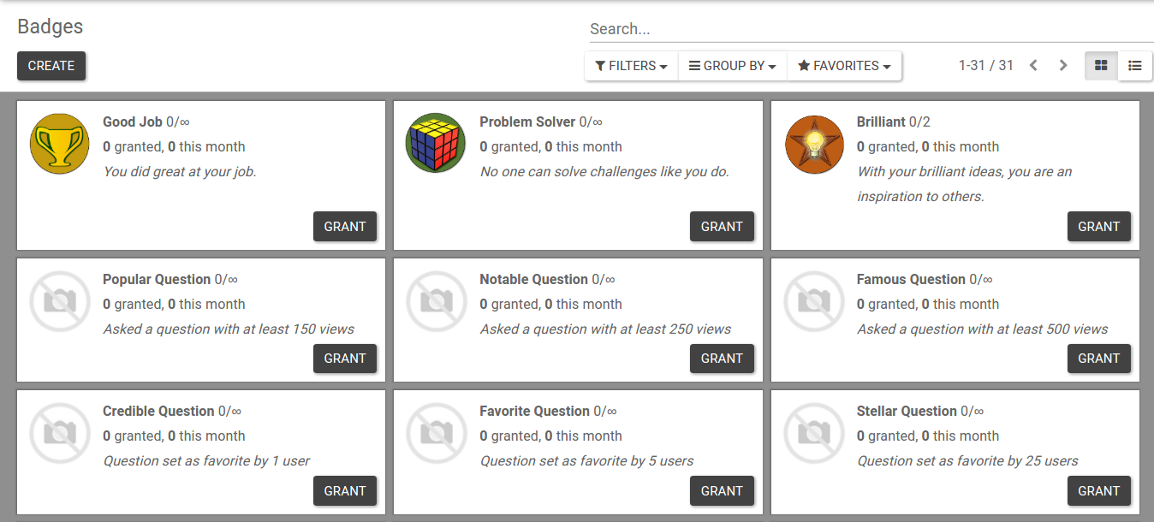
Task: Expand the Group By dropdown
Action: [732, 66]
